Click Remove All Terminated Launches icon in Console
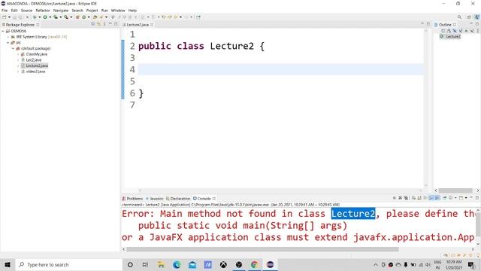This screenshot has height=271, width=481. (406, 198)
